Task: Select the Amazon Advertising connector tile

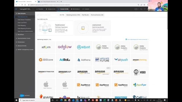Action: tap(140, 60)
